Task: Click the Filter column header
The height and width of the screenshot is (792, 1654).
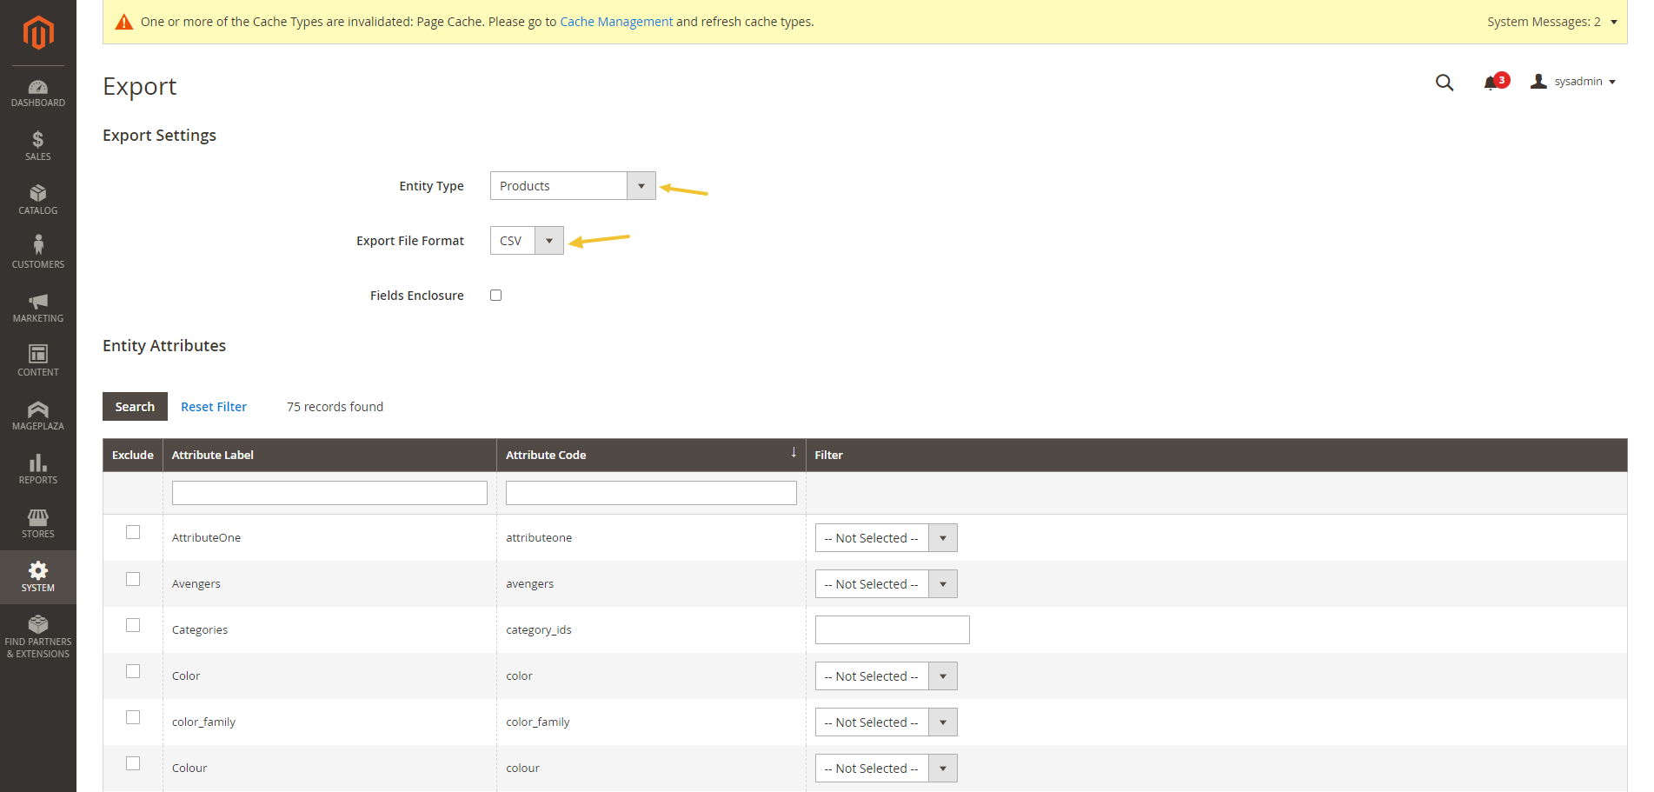Action: pyautogui.click(x=1216, y=455)
